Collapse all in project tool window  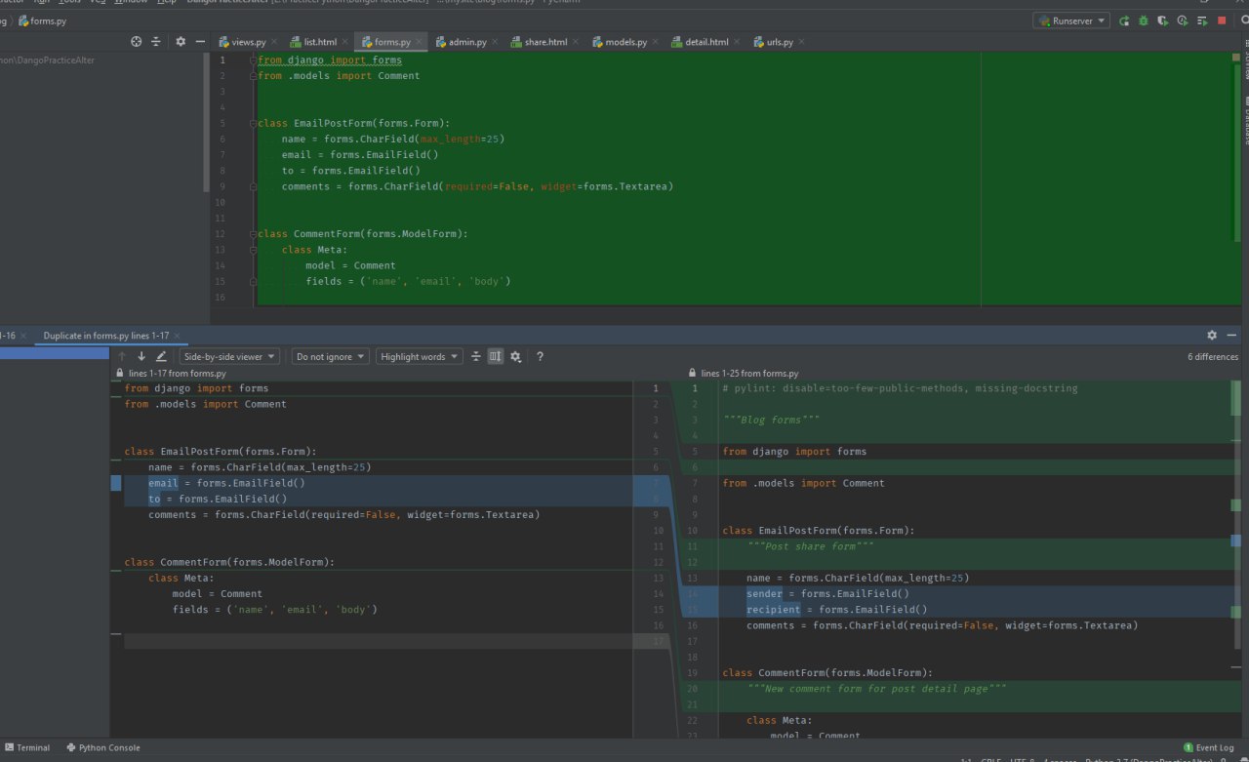(156, 42)
